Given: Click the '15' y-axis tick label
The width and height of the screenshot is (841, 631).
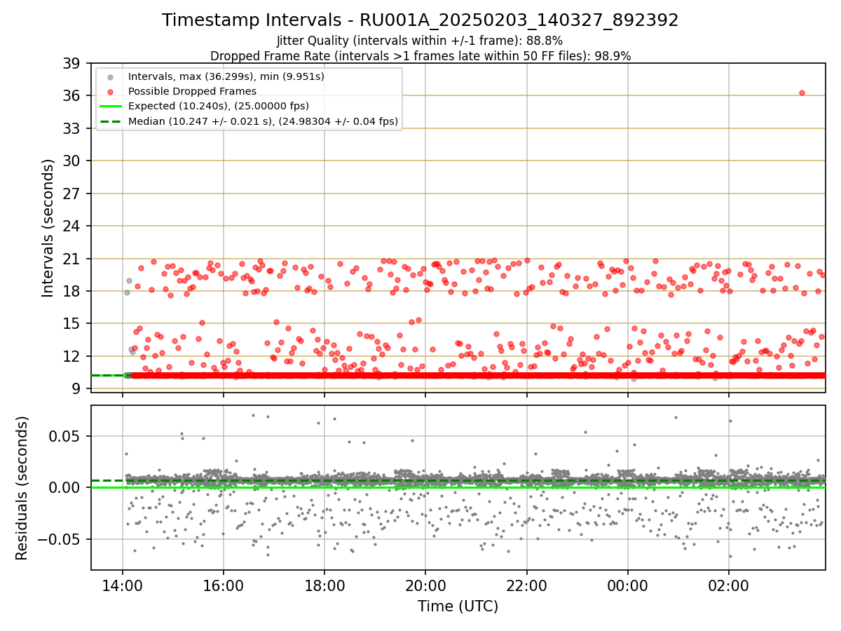Looking at the screenshot, I should 73,323.
